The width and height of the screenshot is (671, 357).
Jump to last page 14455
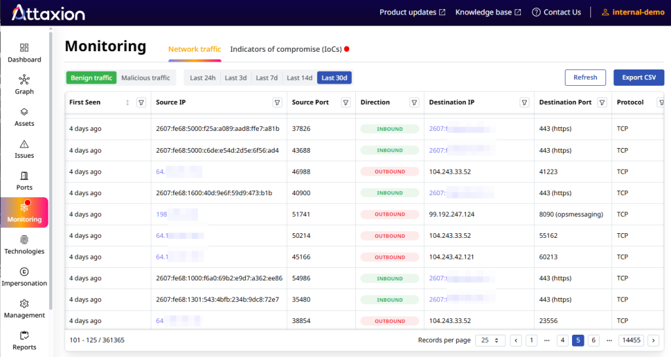tap(631, 341)
